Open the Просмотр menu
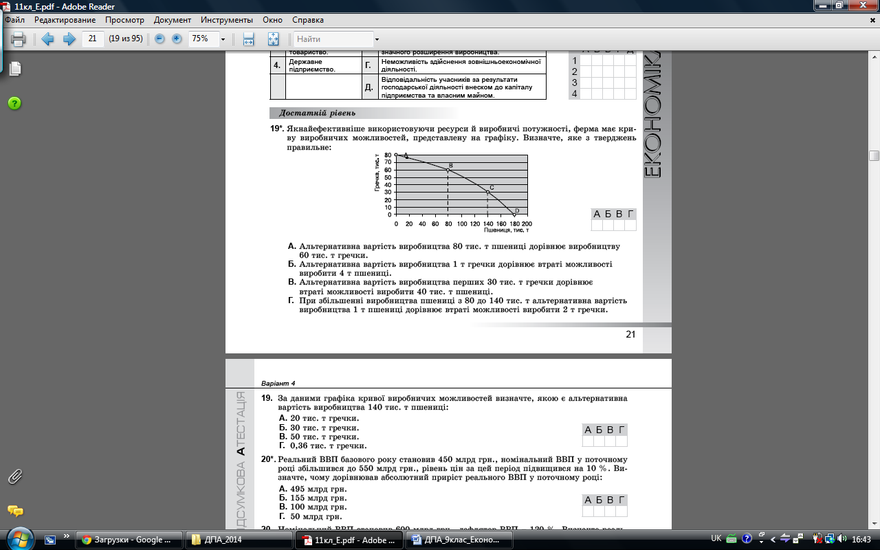 point(124,20)
